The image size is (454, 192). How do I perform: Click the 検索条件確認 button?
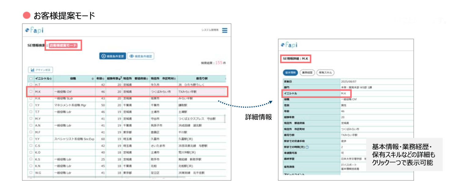(141, 56)
